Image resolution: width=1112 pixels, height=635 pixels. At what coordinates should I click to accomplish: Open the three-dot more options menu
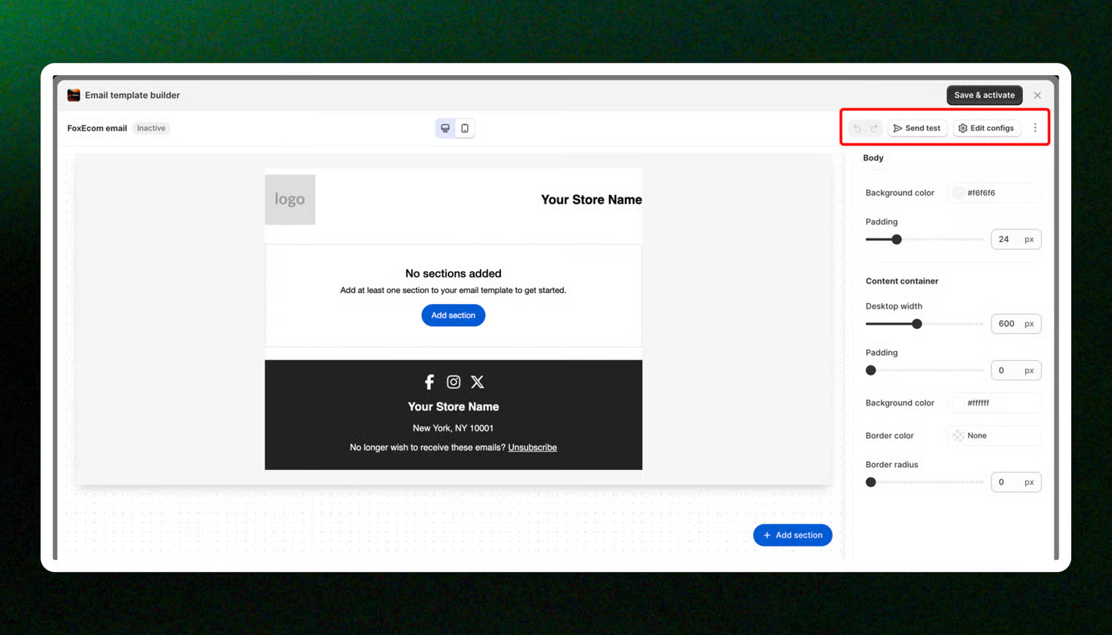tap(1034, 128)
